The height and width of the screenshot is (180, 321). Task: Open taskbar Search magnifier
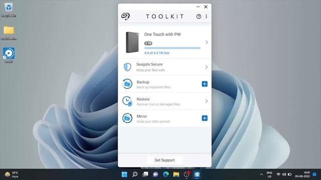[135, 174]
